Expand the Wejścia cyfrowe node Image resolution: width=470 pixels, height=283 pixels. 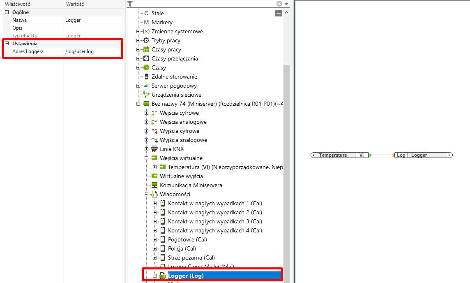[x=147, y=113]
